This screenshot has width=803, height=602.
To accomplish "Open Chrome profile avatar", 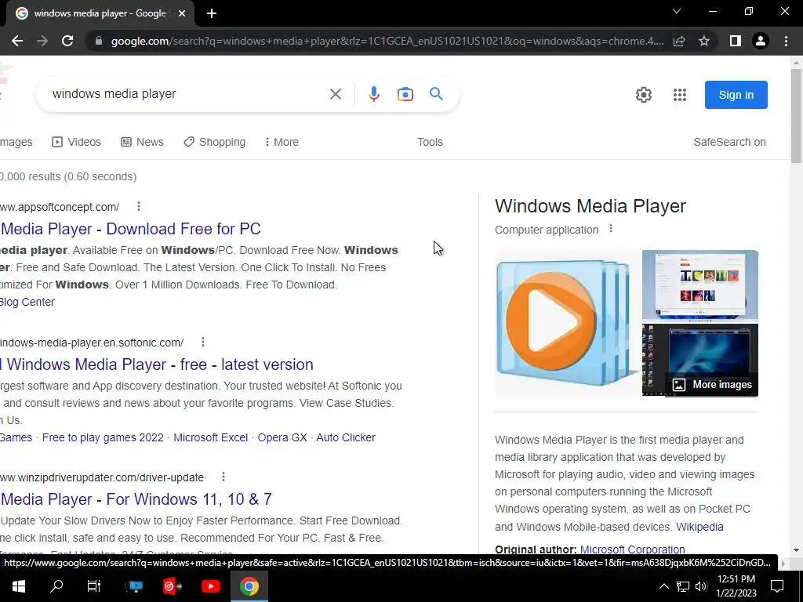I will pyautogui.click(x=761, y=41).
